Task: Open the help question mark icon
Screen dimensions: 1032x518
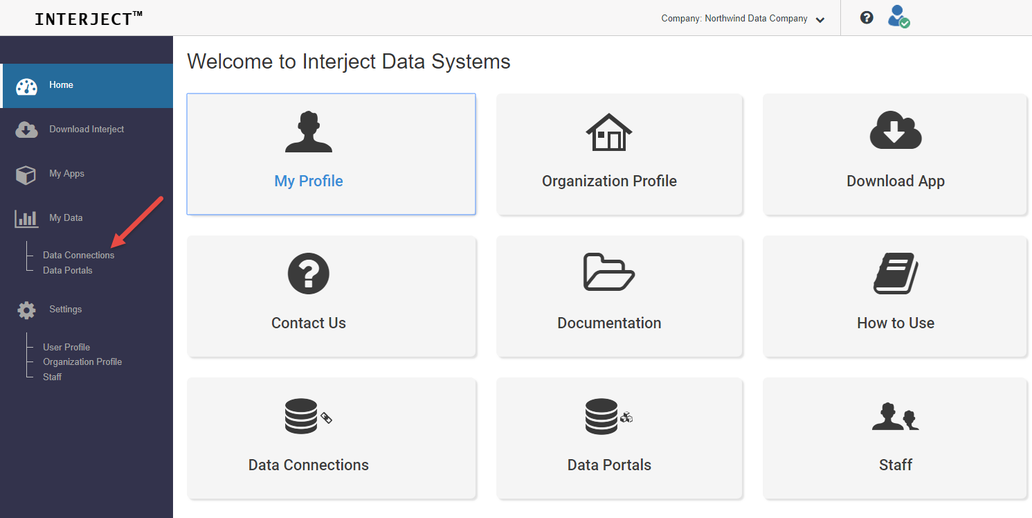Action: point(867,18)
